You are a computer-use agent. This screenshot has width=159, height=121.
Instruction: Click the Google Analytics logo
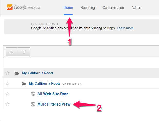click(x=24, y=7)
